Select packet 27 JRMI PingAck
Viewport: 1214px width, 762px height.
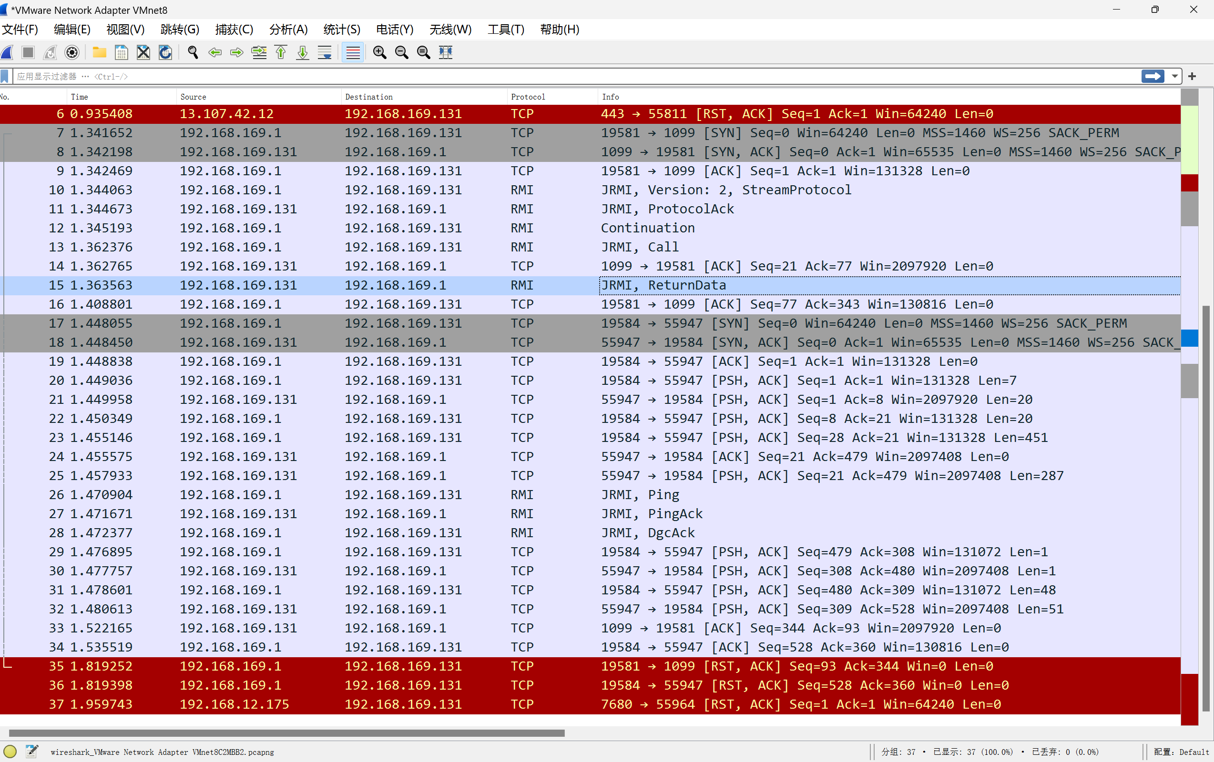(590, 514)
